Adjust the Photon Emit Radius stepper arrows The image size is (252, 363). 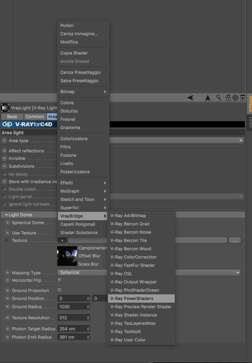(88, 337)
